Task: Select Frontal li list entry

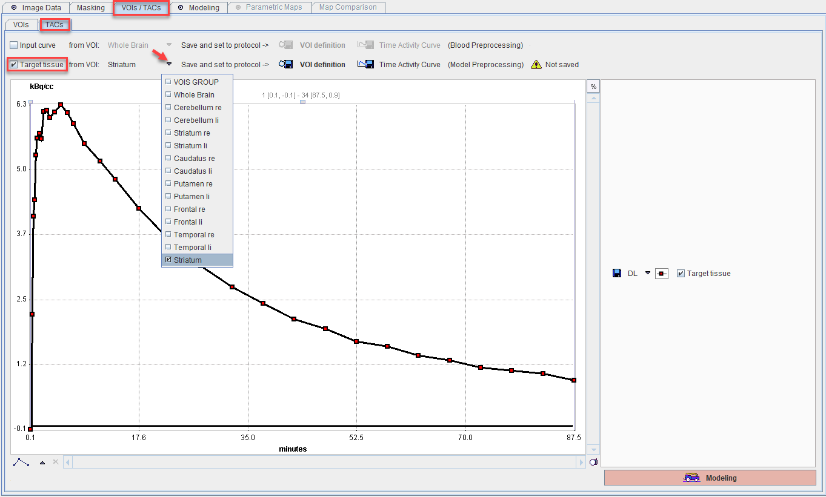Action: pos(197,222)
